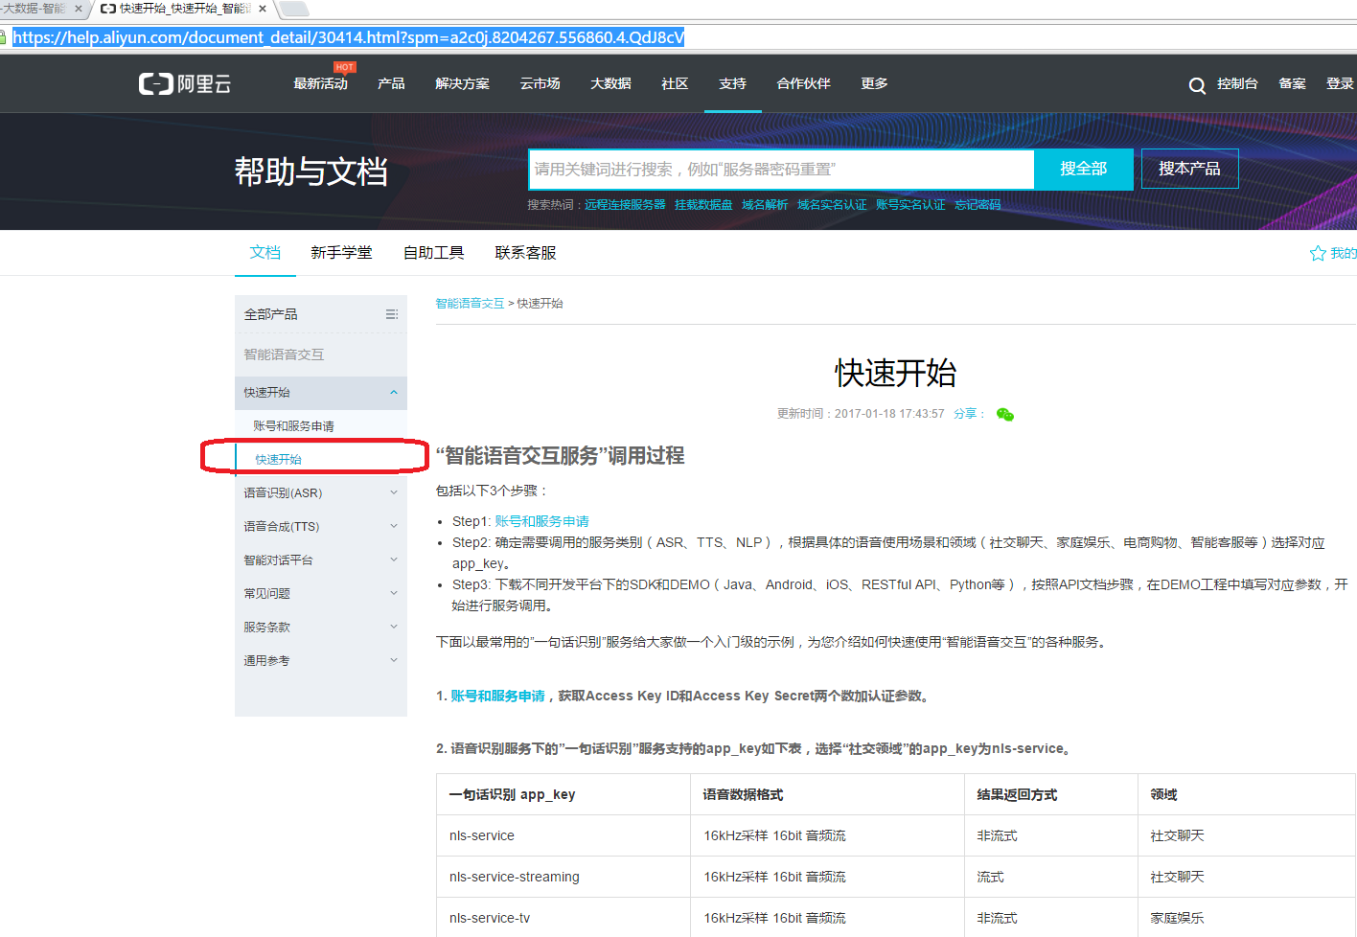Viewport: 1357px width, 937px height.
Task: Open 最新活动 in top navigation
Action: click(x=320, y=83)
